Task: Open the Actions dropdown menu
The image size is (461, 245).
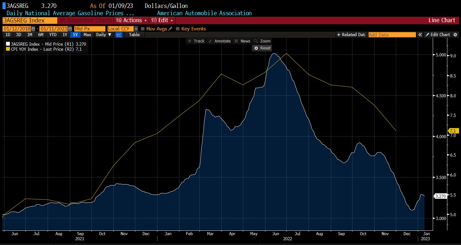Action: coord(132,20)
